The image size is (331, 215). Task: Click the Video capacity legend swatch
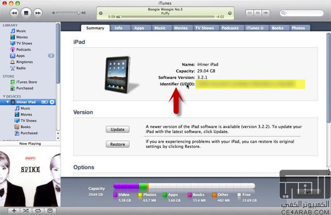click(115, 195)
